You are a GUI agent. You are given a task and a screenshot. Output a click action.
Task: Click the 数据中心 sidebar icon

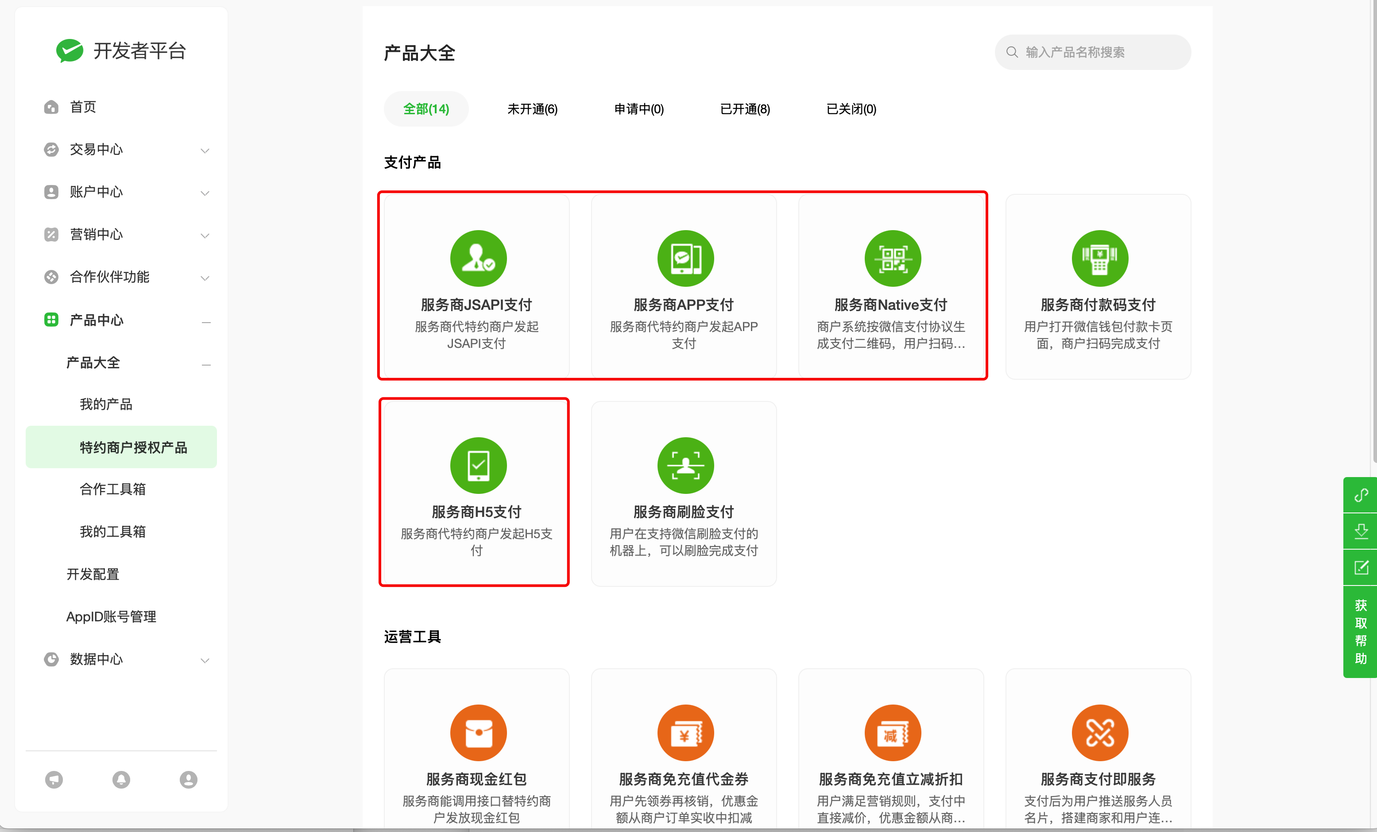51,659
